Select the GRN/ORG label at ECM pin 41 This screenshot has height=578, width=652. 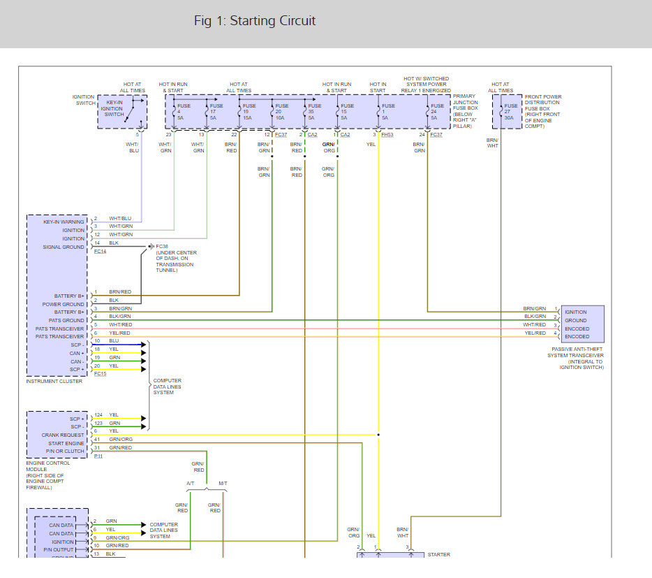tap(121, 439)
